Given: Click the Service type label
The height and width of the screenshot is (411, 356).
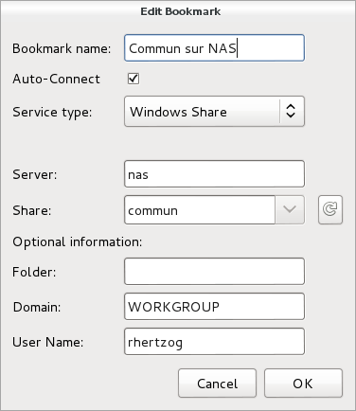Looking at the screenshot, I should coord(52,113).
